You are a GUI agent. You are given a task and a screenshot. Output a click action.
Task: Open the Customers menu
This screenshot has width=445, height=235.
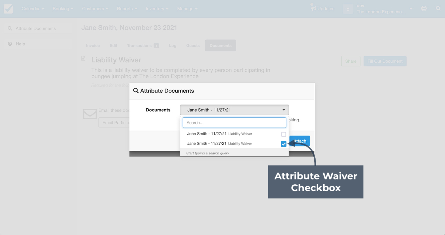95,9
